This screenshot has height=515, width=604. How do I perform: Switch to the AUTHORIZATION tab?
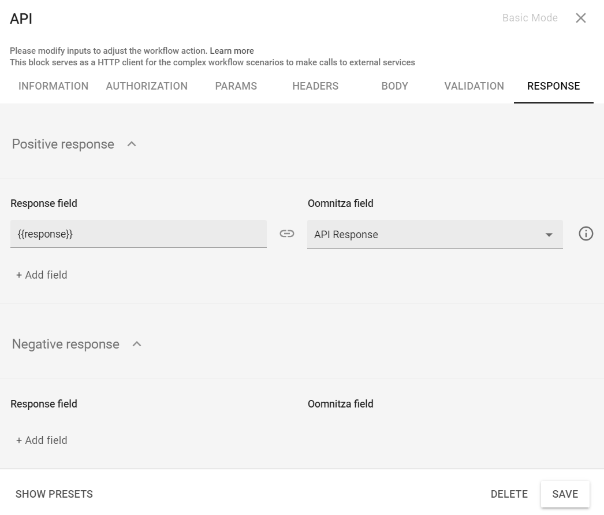tap(147, 86)
